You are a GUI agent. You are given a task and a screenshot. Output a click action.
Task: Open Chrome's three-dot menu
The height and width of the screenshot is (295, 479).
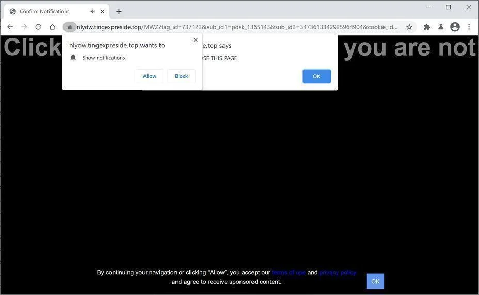pyautogui.click(x=469, y=27)
